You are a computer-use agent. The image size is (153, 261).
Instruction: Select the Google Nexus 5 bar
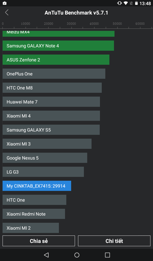[x=45, y=158]
